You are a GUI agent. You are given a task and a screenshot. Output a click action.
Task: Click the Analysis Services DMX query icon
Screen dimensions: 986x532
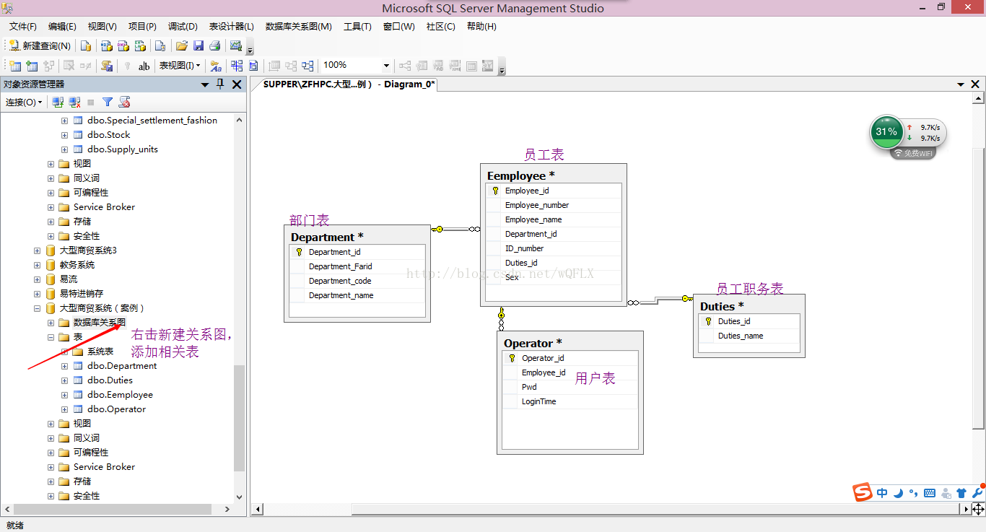click(x=123, y=45)
